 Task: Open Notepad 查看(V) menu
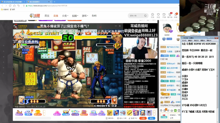click(203, 40)
